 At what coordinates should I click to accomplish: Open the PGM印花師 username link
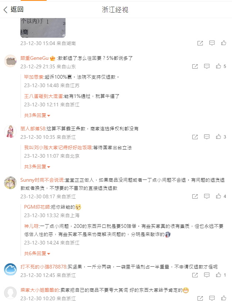click(x=37, y=207)
